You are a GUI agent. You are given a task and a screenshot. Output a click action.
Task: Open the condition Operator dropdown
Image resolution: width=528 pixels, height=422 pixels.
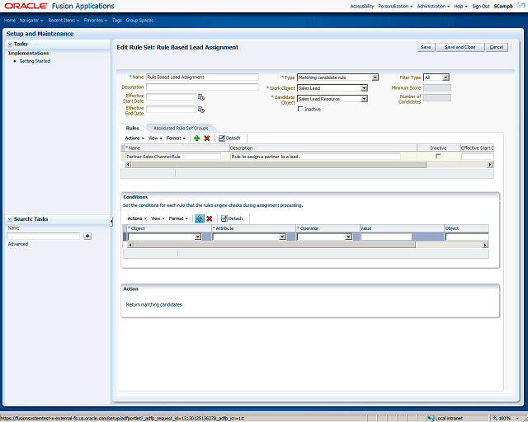tap(348, 237)
